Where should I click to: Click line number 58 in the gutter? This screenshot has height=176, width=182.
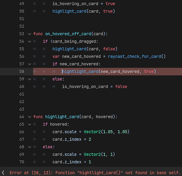click(x=22, y=71)
